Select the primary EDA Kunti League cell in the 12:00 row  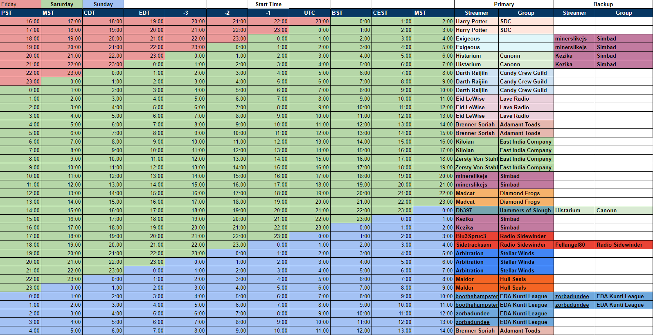[x=526, y=313]
